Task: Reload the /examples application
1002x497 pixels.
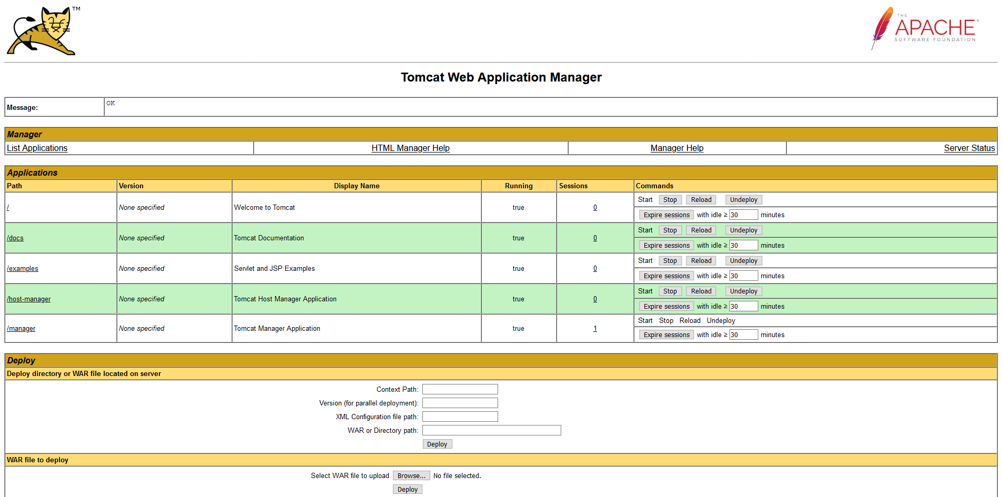Action: tap(701, 261)
